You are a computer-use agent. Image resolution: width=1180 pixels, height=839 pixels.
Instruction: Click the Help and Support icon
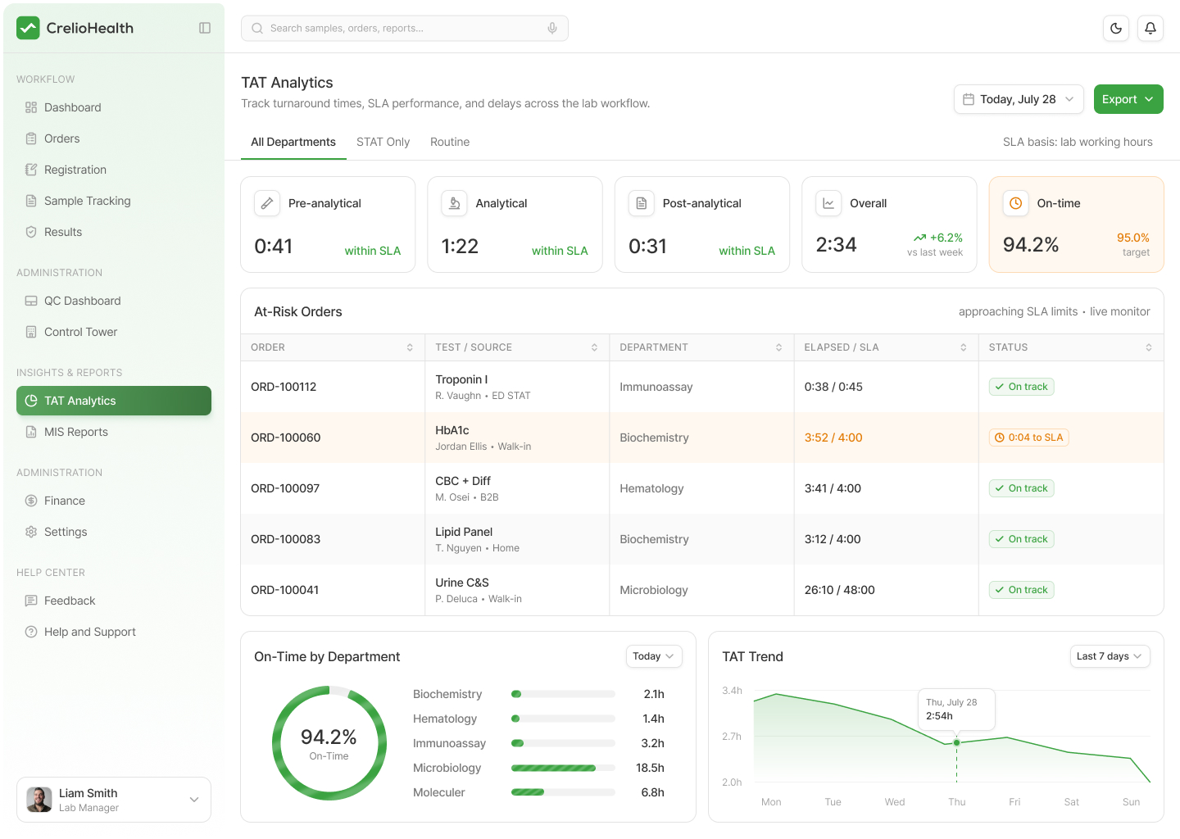[31, 632]
